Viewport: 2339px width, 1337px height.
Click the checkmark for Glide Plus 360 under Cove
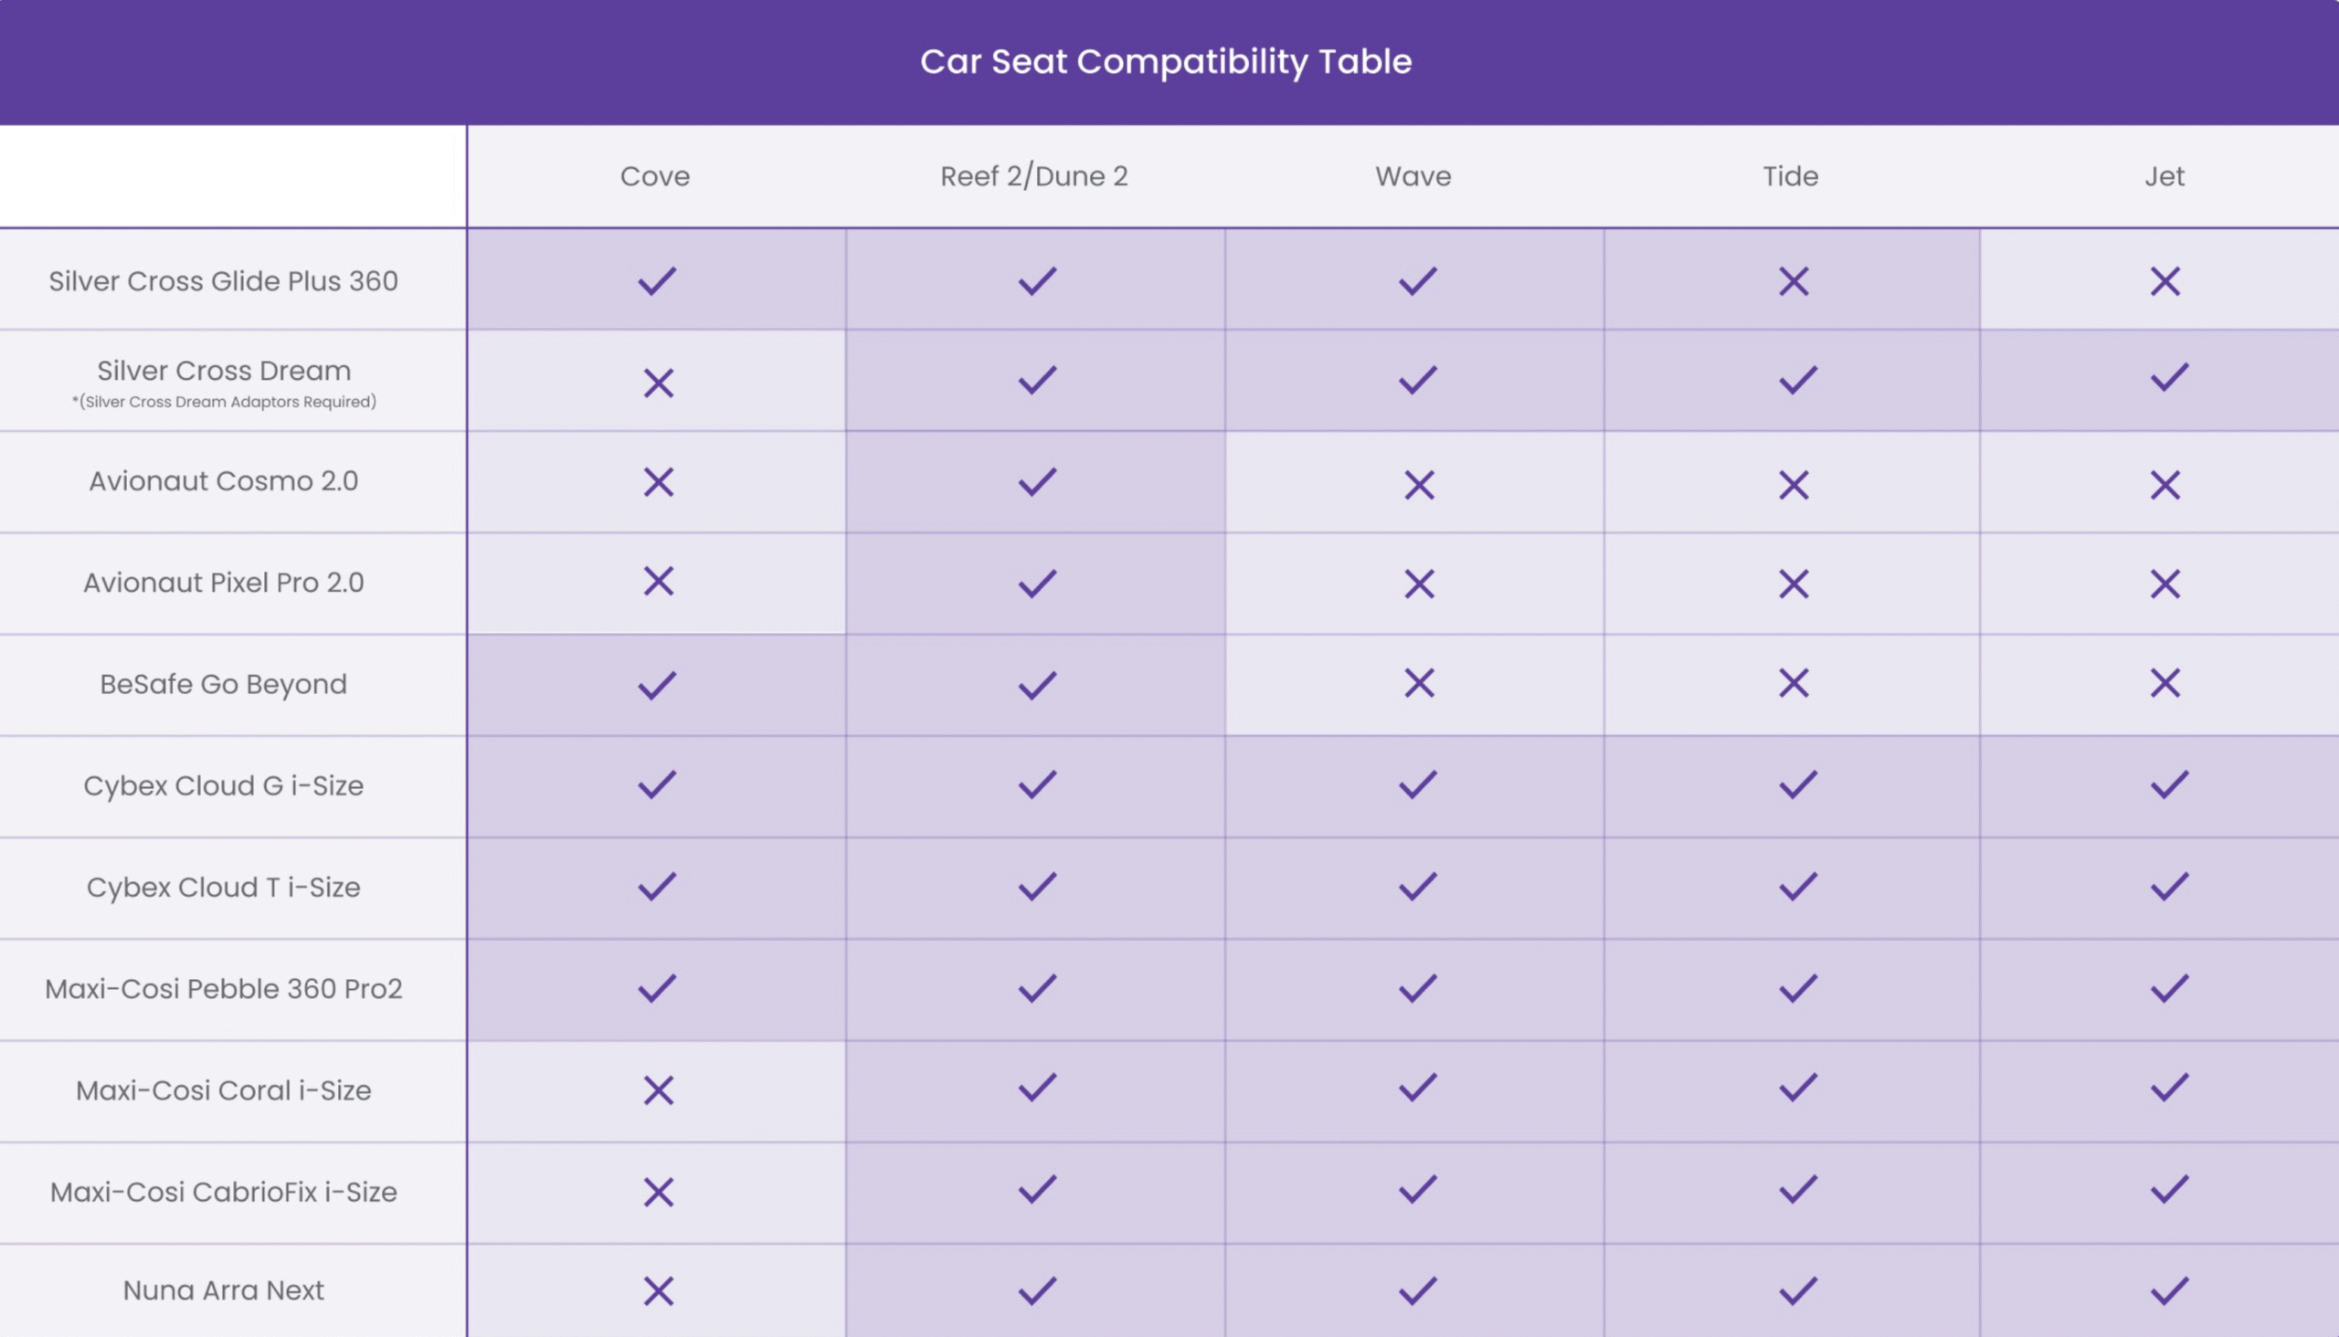(657, 281)
